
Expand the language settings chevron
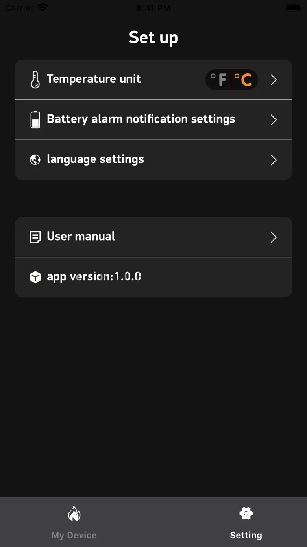click(x=274, y=160)
